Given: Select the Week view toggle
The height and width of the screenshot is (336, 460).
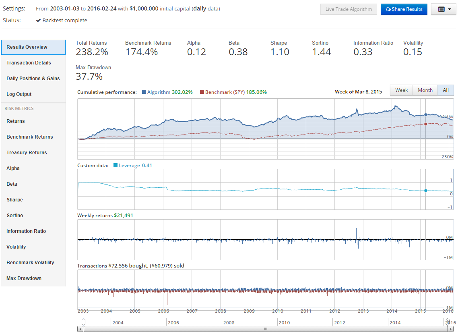Looking at the screenshot, I should point(401,90).
